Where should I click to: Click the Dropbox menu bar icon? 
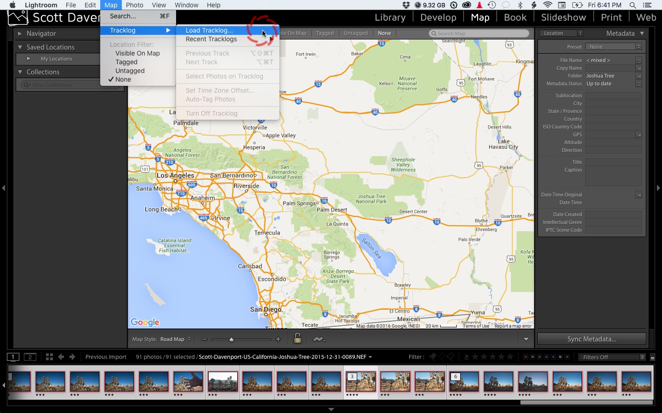click(x=406, y=5)
